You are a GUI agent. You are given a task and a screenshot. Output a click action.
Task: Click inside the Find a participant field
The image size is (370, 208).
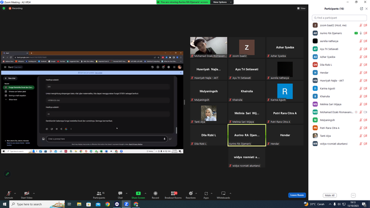[339, 18]
